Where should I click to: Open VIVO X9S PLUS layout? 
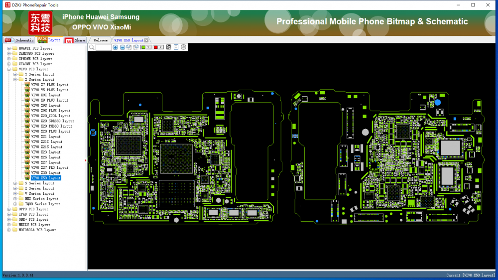point(50,111)
